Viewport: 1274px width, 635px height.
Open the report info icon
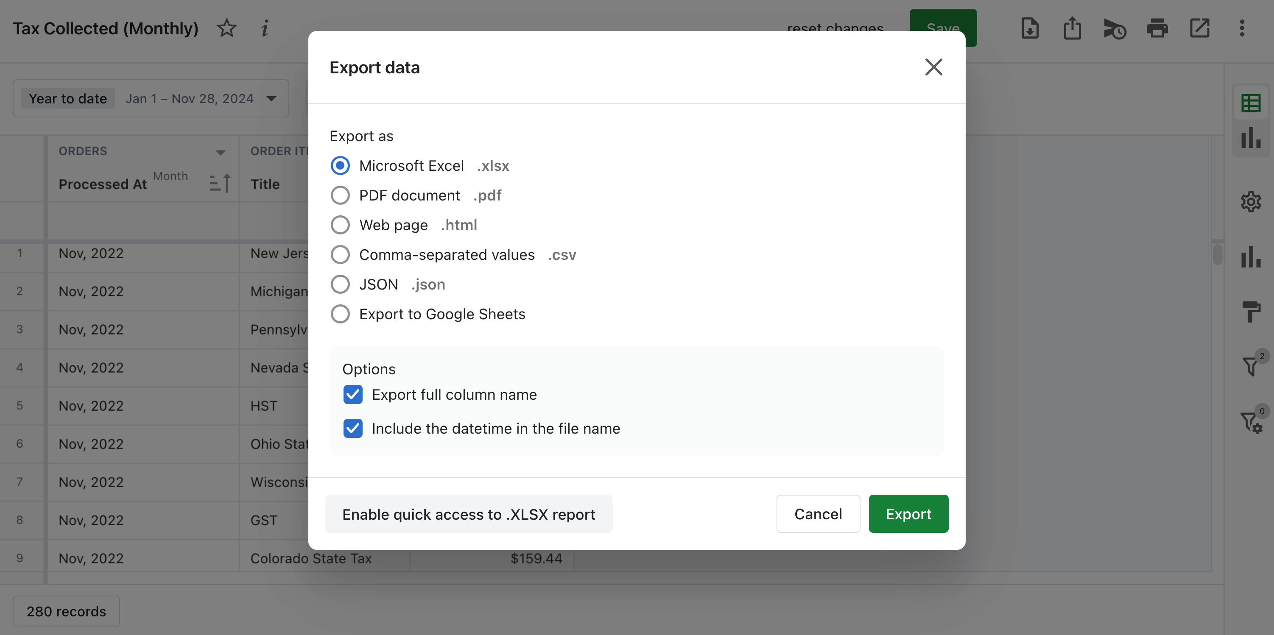[x=265, y=28]
